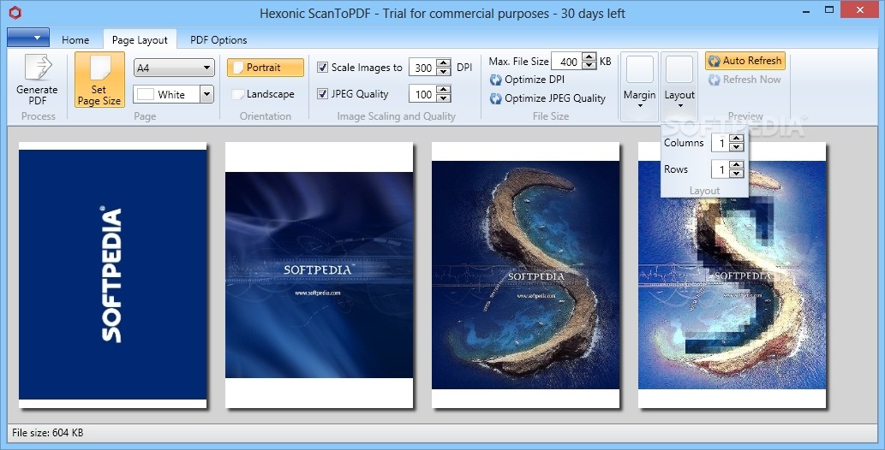Click the Columns label in Layout popup
This screenshot has width=885, height=450.
coord(684,143)
